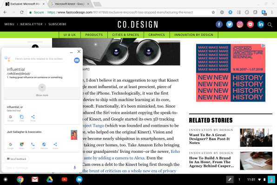277x185 pixels.
Task: Select the PRODUCTS navigation tab
Action: pyautogui.click(x=94, y=35)
